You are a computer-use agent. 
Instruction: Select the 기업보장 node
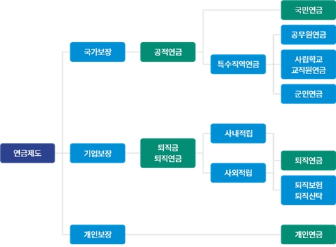pos(98,153)
